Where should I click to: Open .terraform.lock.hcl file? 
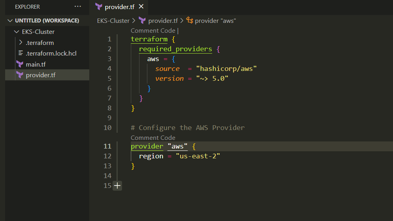click(x=51, y=54)
